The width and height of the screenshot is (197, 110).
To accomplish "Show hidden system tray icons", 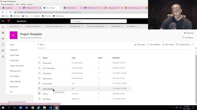I will (173, 108).
